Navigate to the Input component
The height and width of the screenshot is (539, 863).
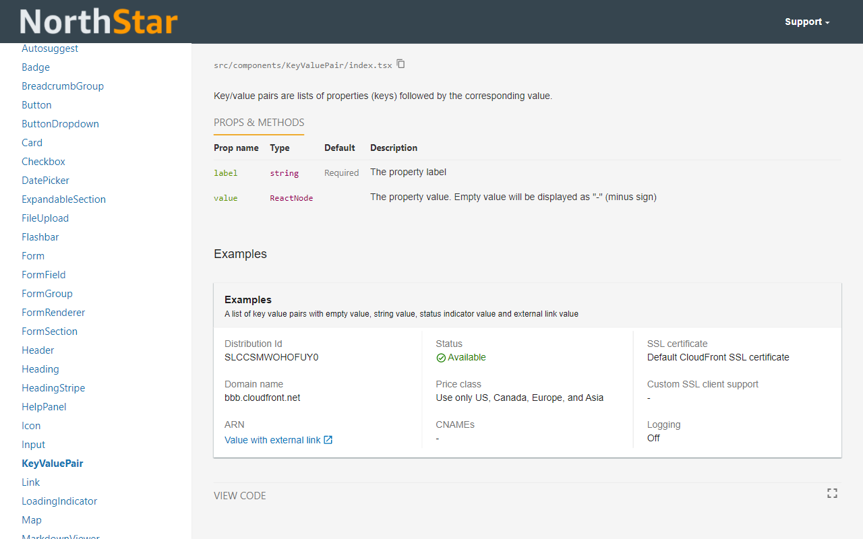tap(33, 444)
